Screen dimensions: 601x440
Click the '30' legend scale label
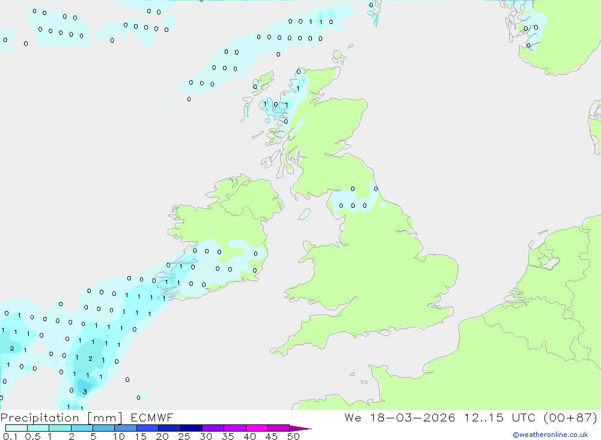(x=206, y=436)
